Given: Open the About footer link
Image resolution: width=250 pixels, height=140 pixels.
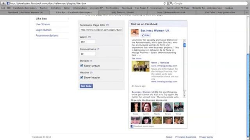Looking at the screenshot, I should (x=169, y=137).
